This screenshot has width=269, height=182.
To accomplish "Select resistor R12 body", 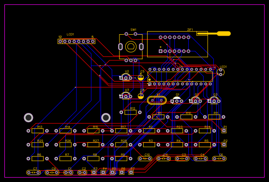I will pyautogui.click(x=131, y=112).
